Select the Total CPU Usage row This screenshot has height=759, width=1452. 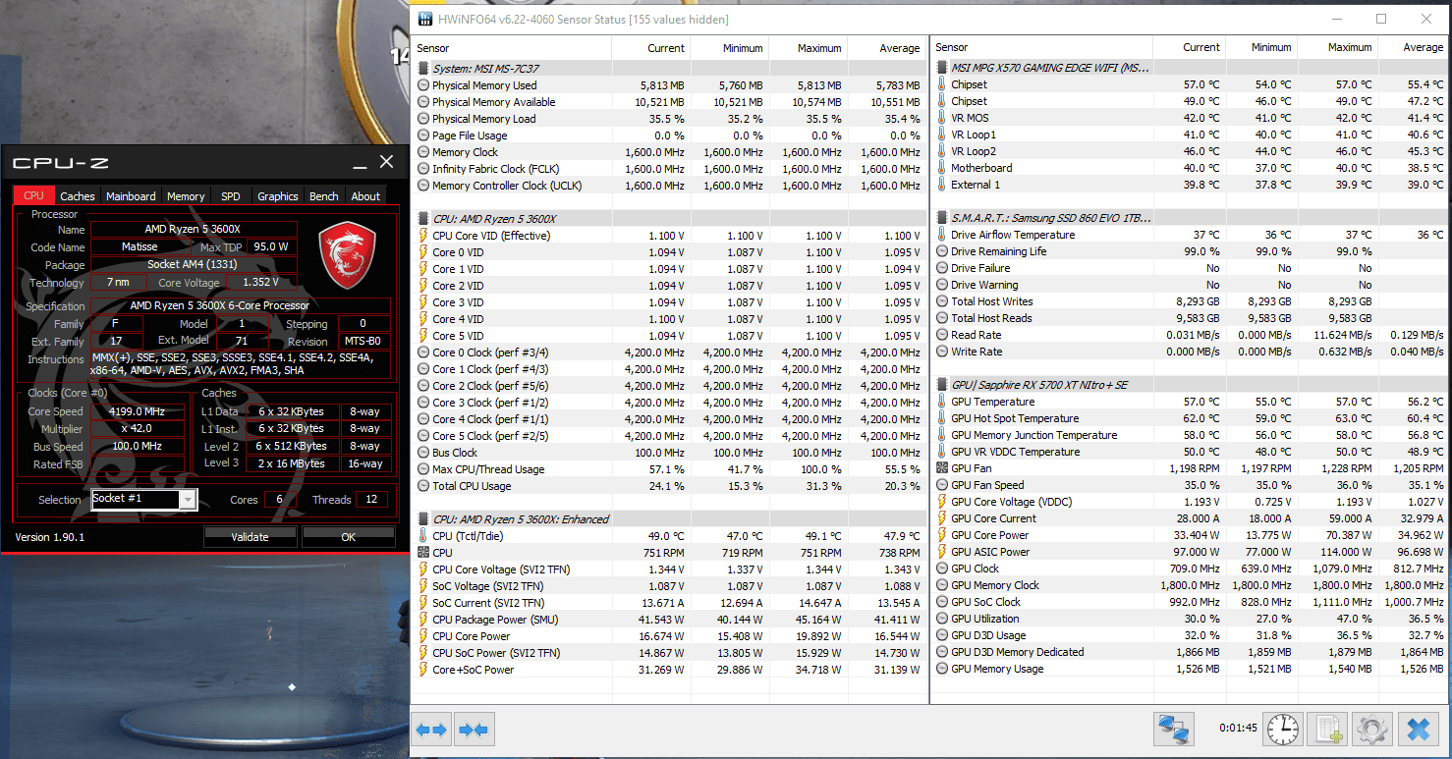[x=668, y=486]
